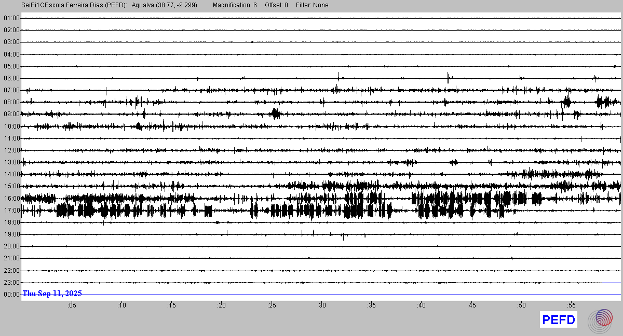Click the circular spiral seismograph logo
Image resolution: width=623 pixels, height=336 pixels.
pyautogui.click(x=601, y=320)
